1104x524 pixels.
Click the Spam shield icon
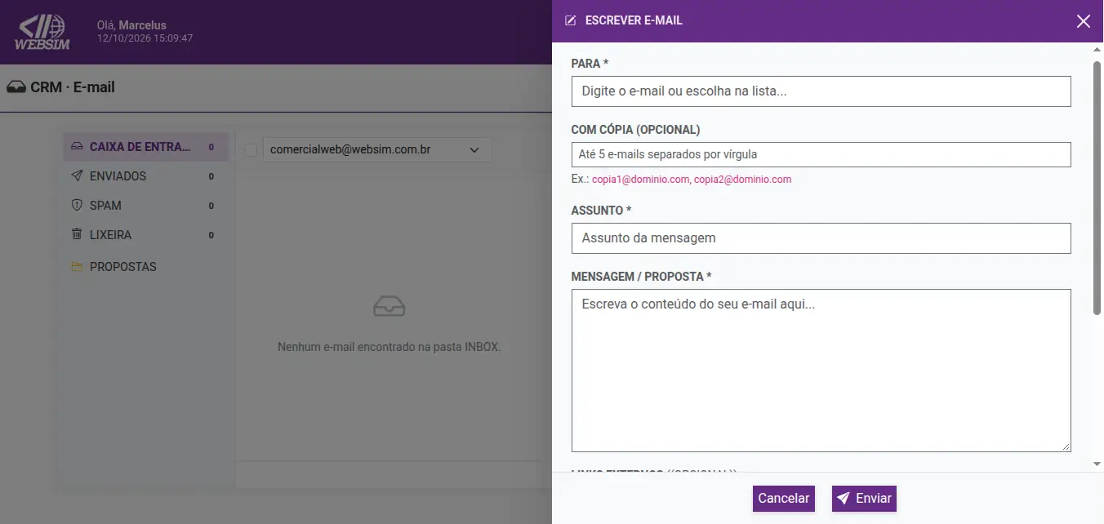(x=77, y=206)
